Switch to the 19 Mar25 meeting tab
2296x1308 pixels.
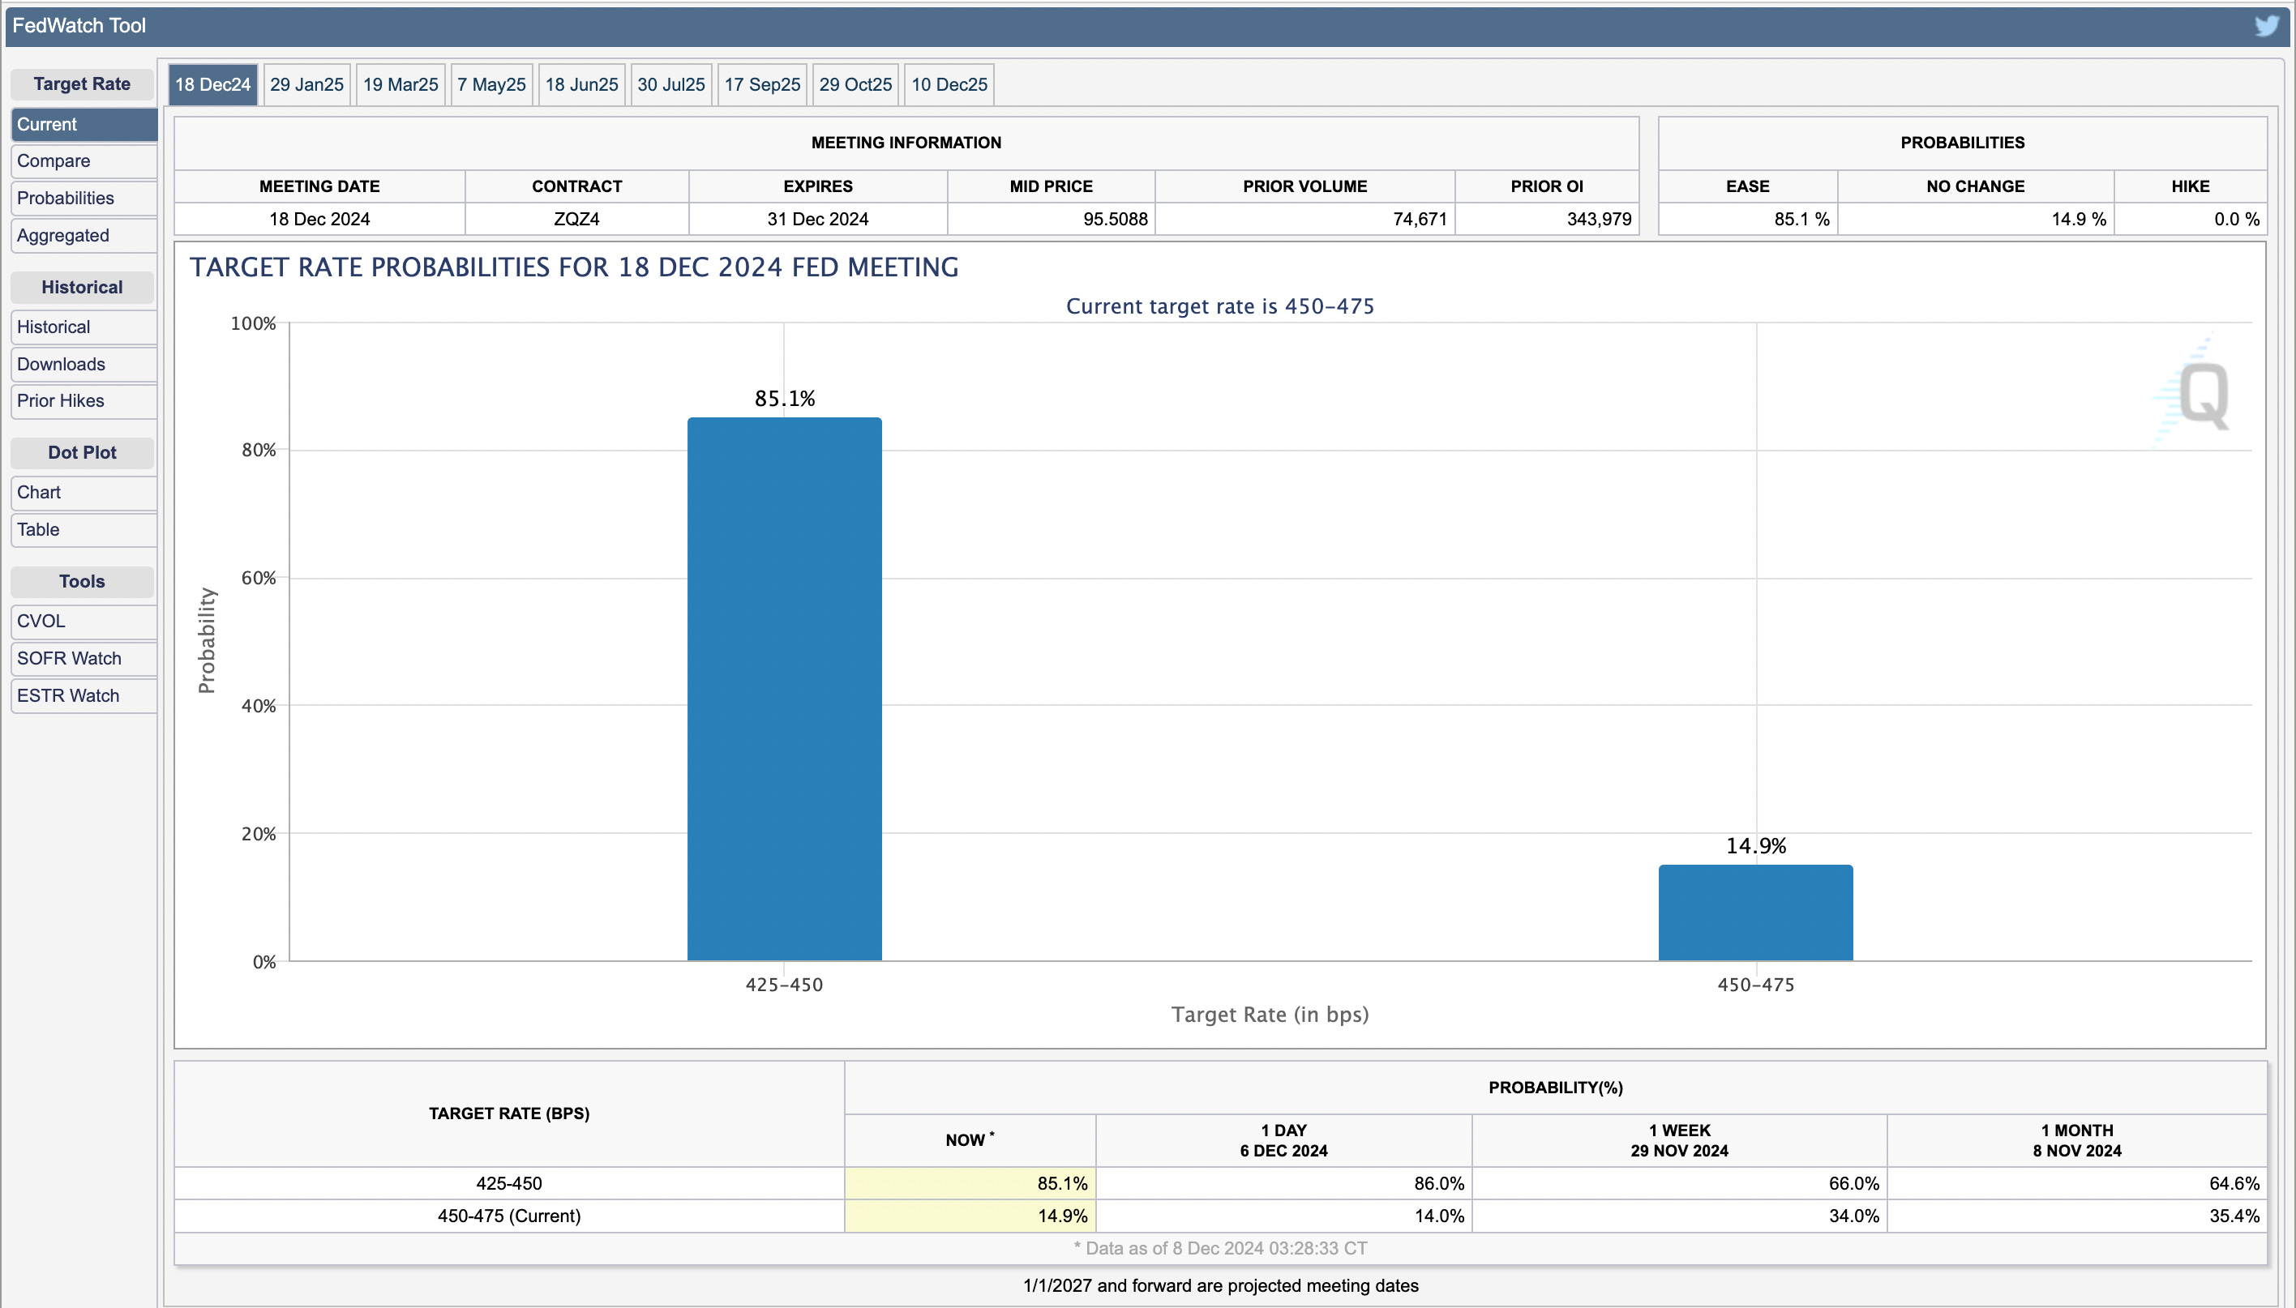point(400,84)
